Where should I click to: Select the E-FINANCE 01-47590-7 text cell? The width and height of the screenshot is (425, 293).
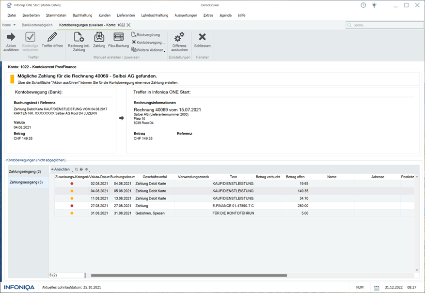[x=233, y=206]
